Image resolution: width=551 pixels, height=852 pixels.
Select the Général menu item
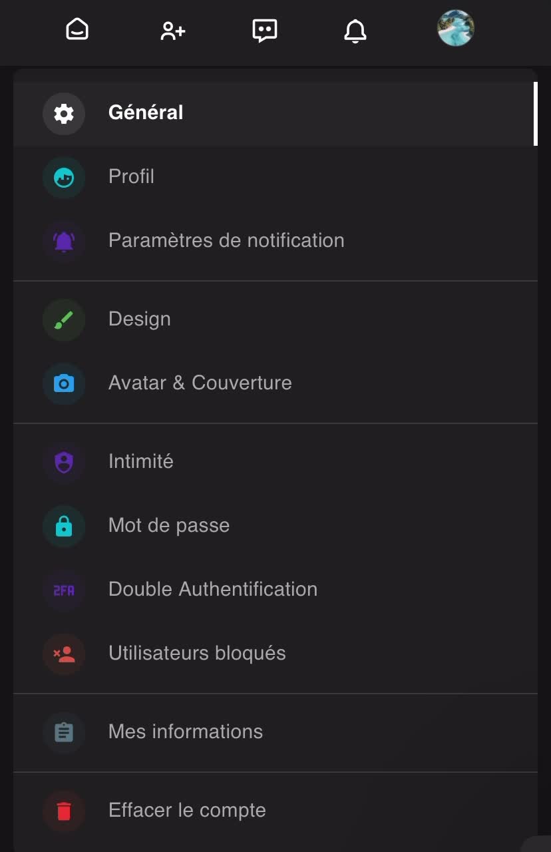coord(146,112)
